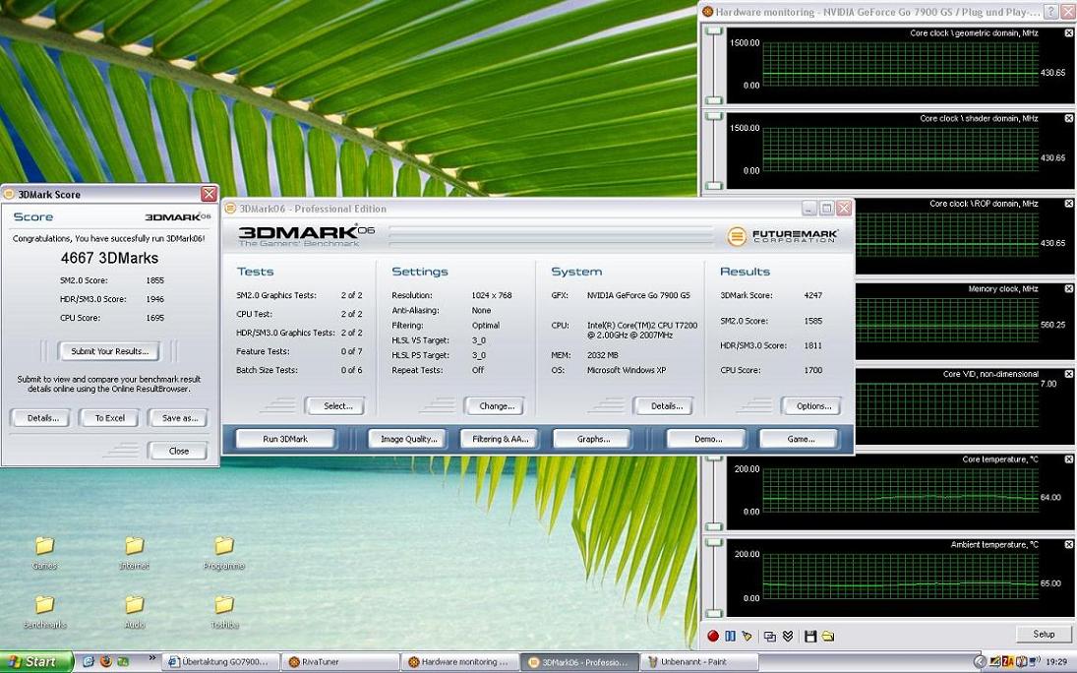Viewport: 1077px width, 673px height.
Task: Close the Core clock shader domain graph
Action: (x=1069, y=118)
